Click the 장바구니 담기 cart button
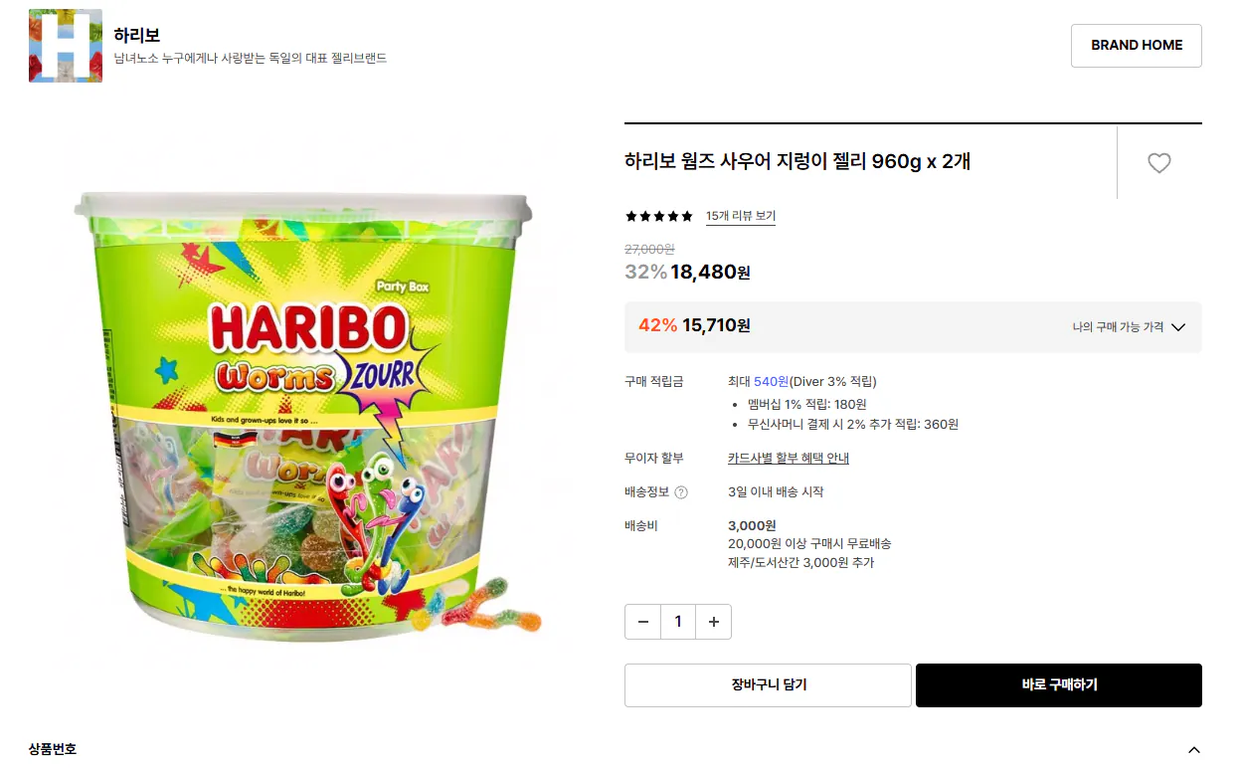 (767, 684)
